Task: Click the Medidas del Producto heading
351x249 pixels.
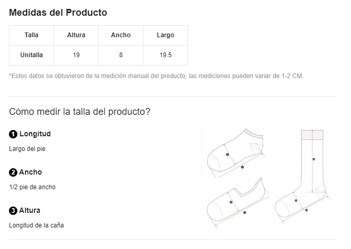Action: 58,13
